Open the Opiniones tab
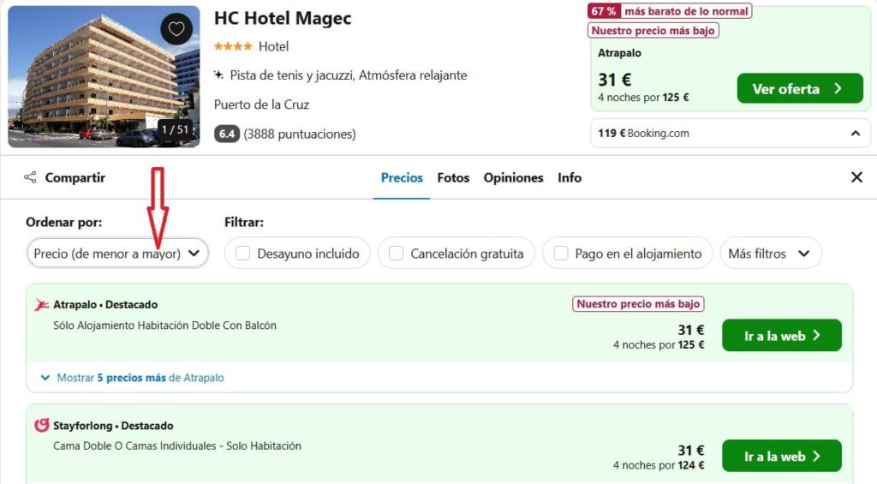This screenshot has height=484, width=877. pyautogui.click(x=514, y=177)
